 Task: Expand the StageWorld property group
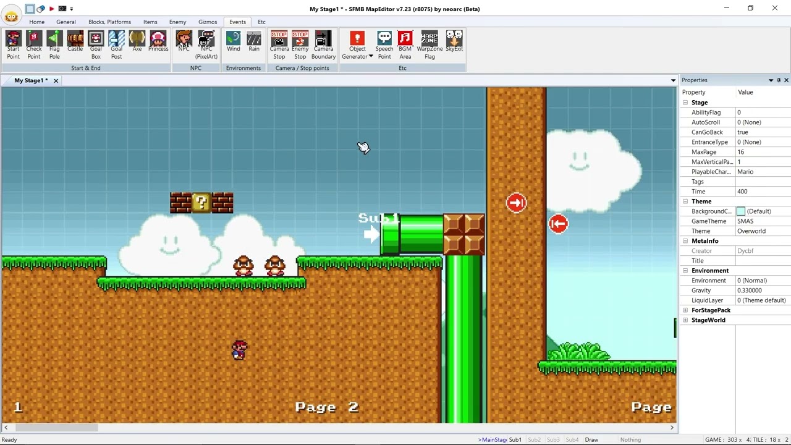coord(685,320)
